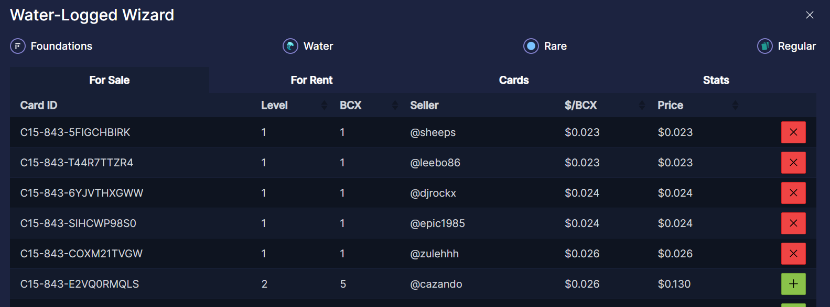The height and width of the screenshot is (307, 830).
Task: Sort listings by Price column arrows
Action: point(735,106)
